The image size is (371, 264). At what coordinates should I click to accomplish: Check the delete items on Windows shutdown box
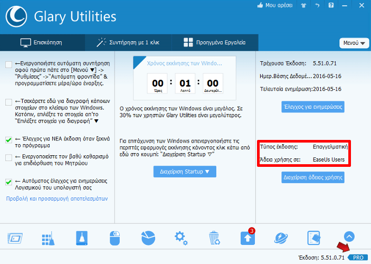(x=9, y=102)
